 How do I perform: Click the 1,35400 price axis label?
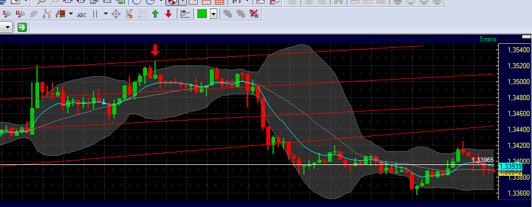pos(518,50)
